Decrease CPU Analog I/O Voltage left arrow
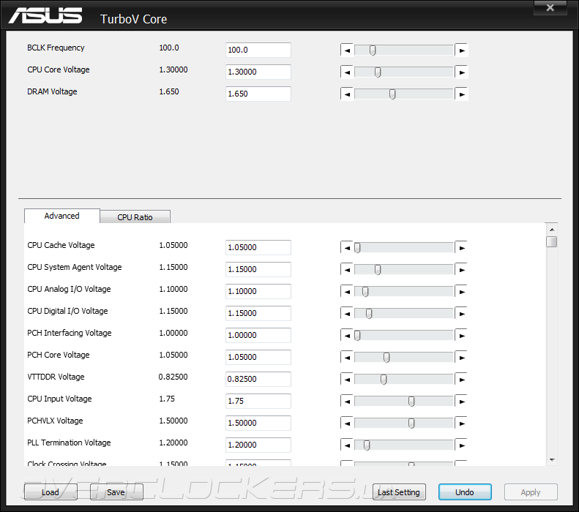 (x=347, y=292)
